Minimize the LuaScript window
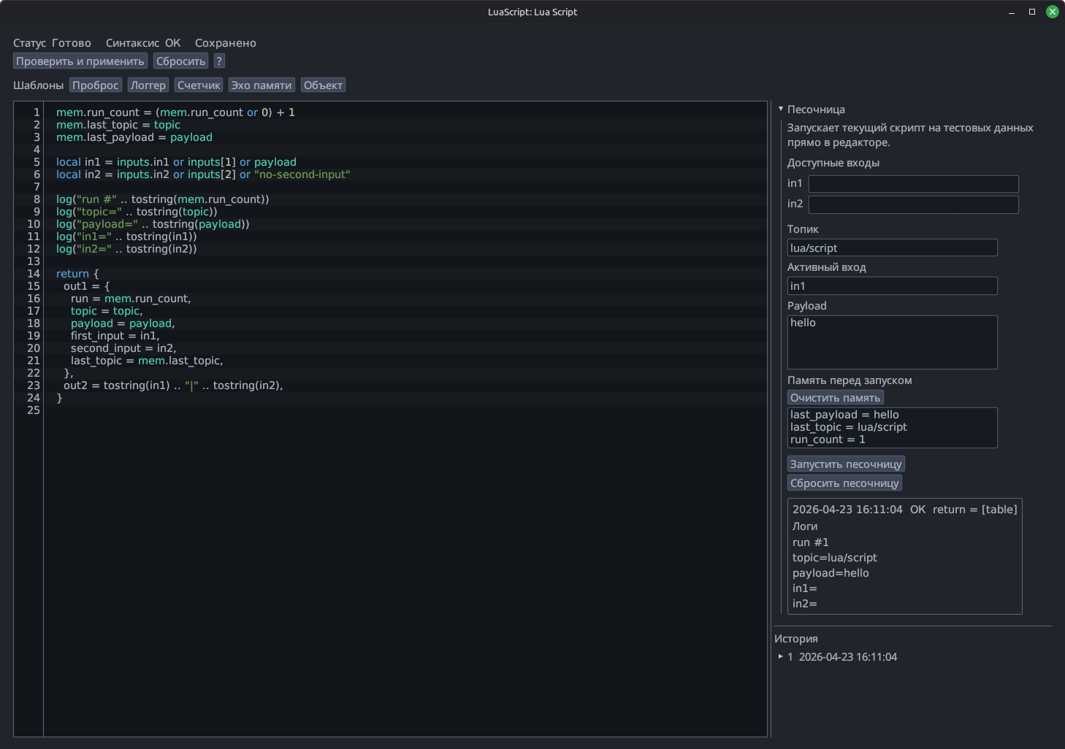Viewport: 1065px width, 749px height. coord(1012,12)
